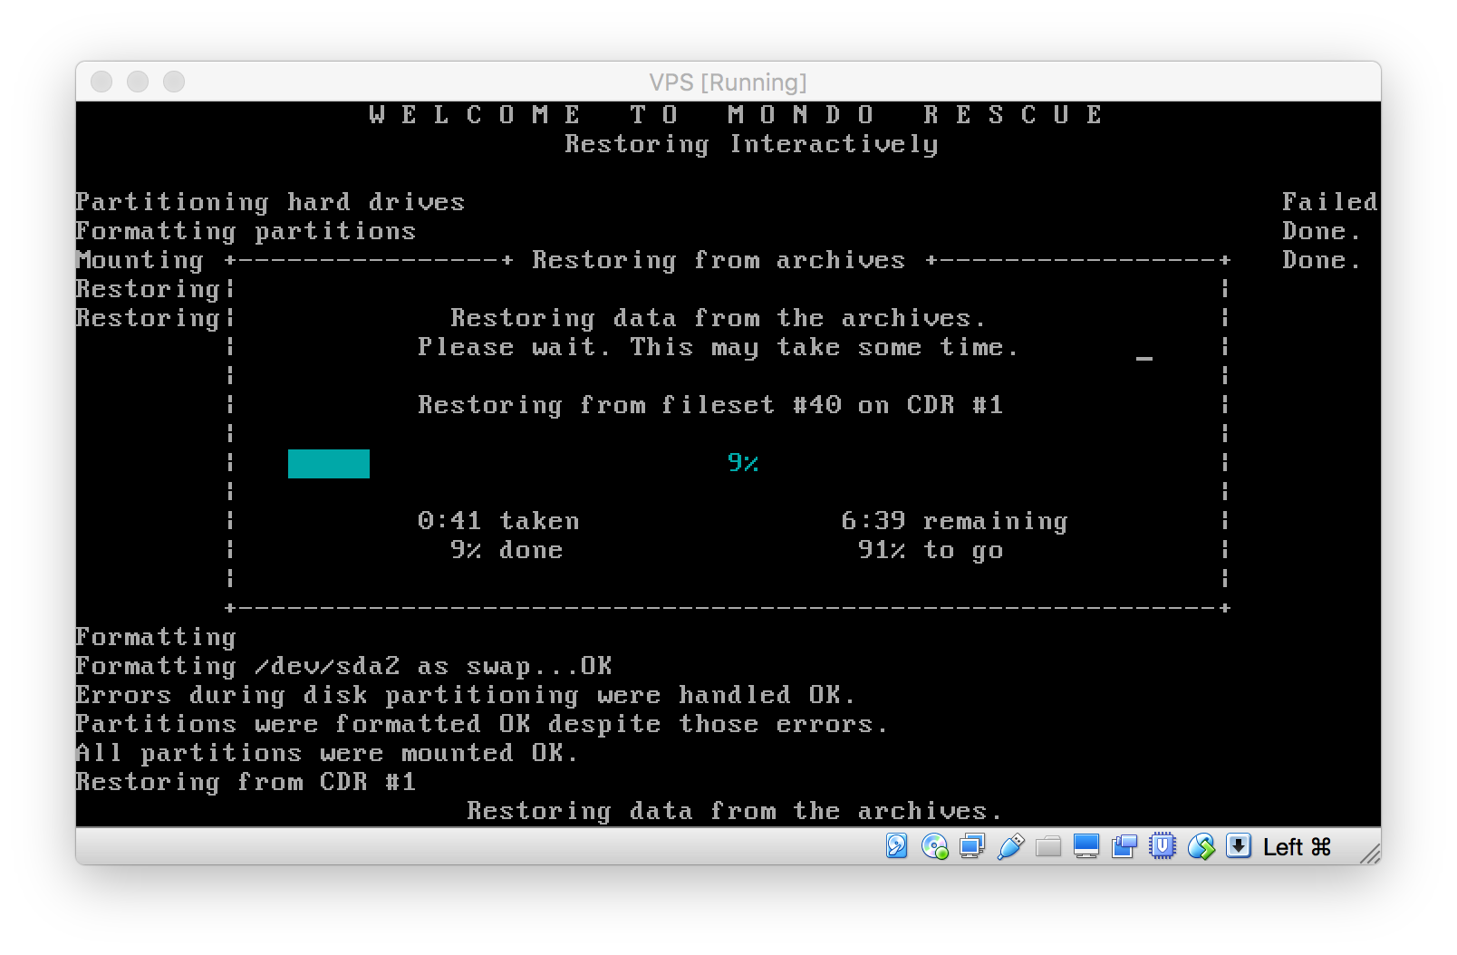1457x955 pixels.
Task: Click the teal restore progress bar
Action: tap(328, 464)
